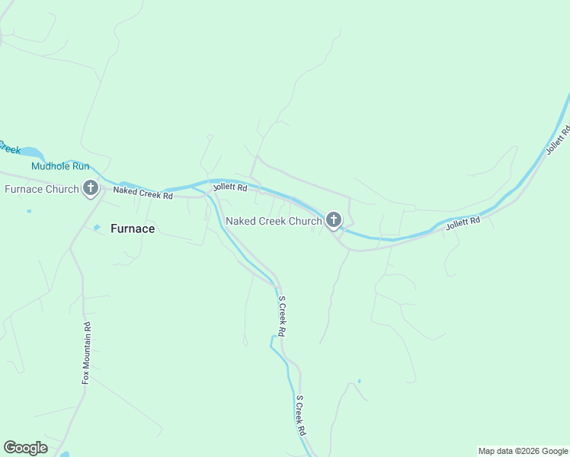Click the wide pond near Mudhole Run

pyautogui.click(x=31, y=152)
